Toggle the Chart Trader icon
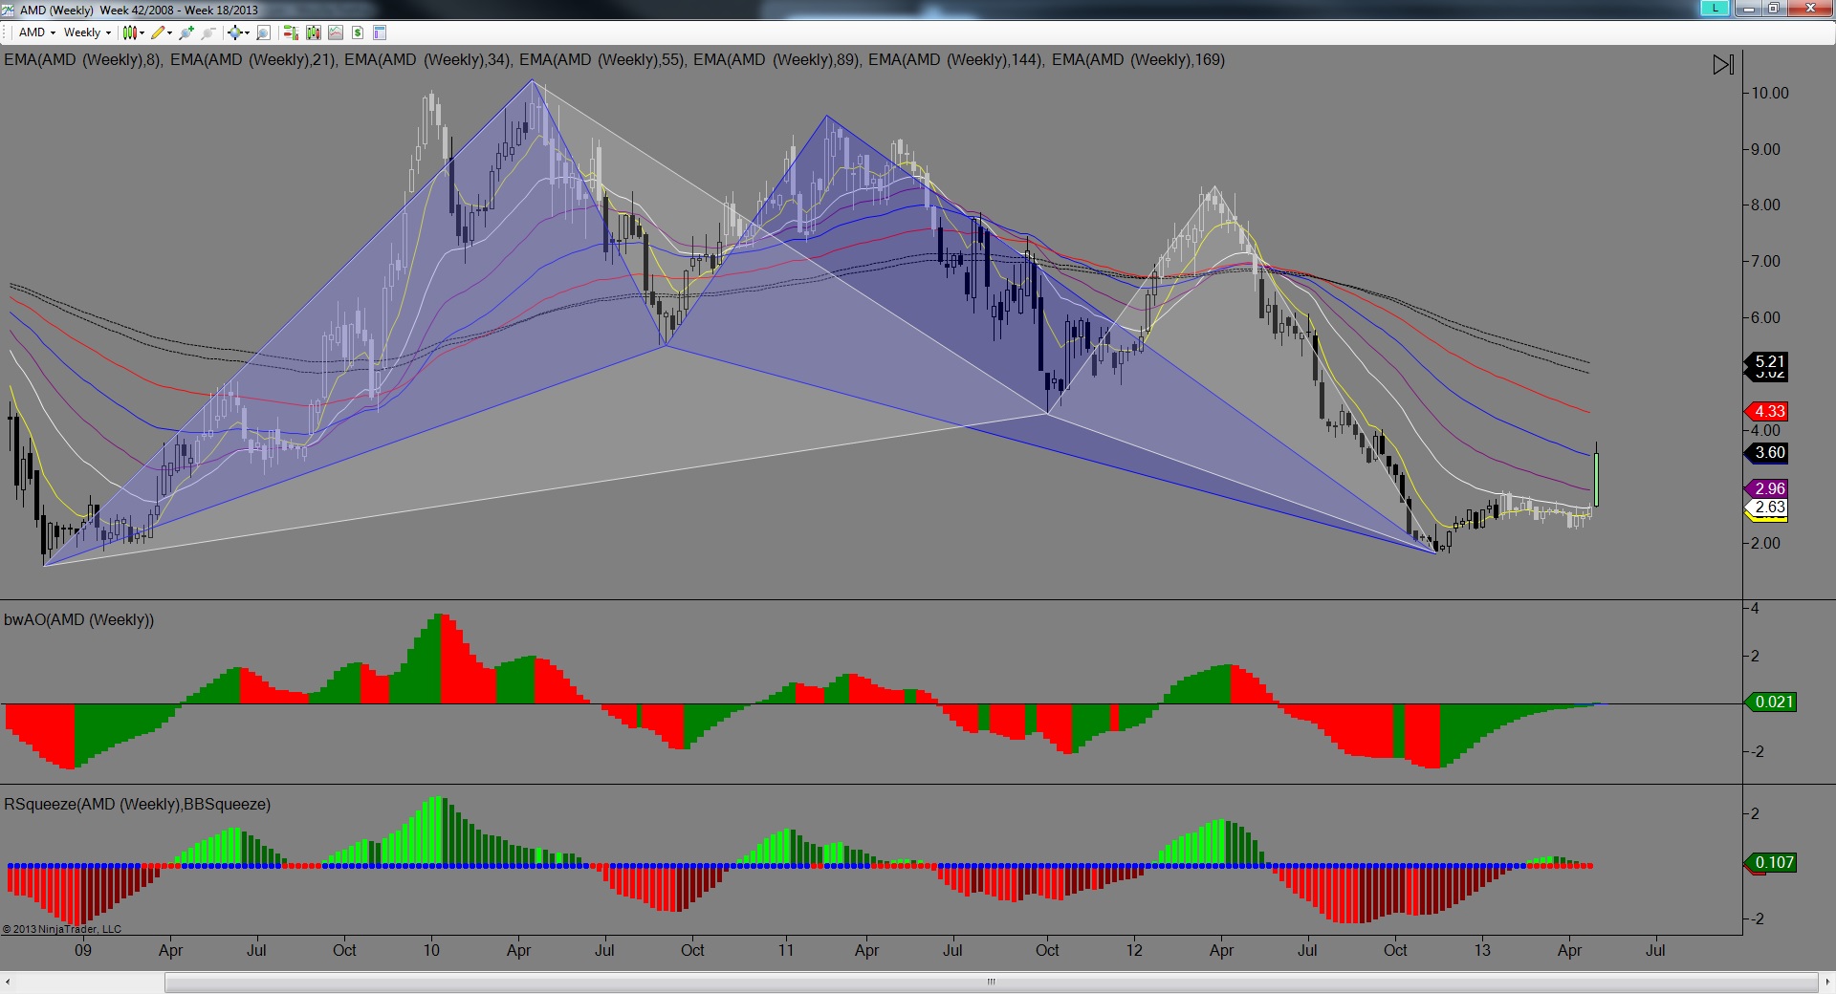The image size is (1836, 994). (291, 32)
